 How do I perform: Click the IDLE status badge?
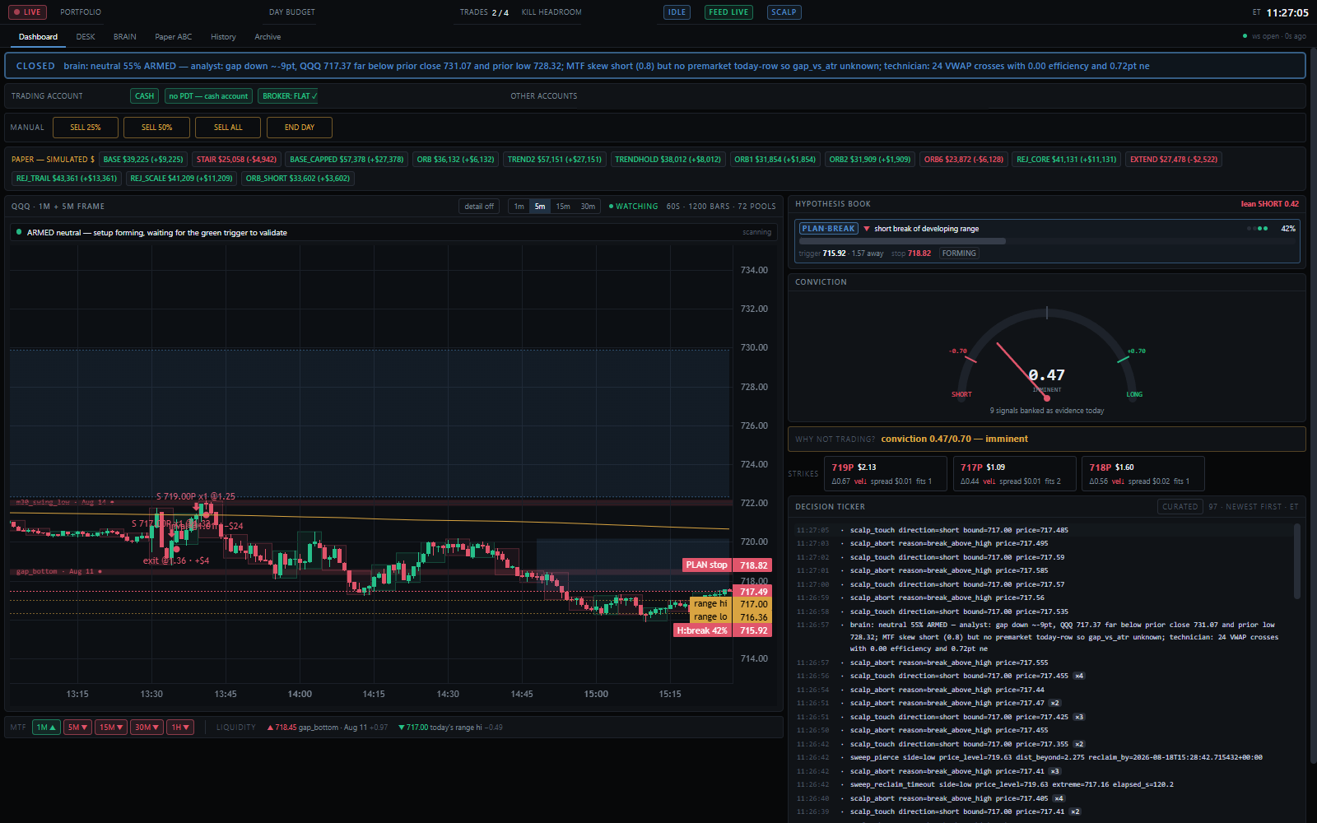click(x=677, y=12)
